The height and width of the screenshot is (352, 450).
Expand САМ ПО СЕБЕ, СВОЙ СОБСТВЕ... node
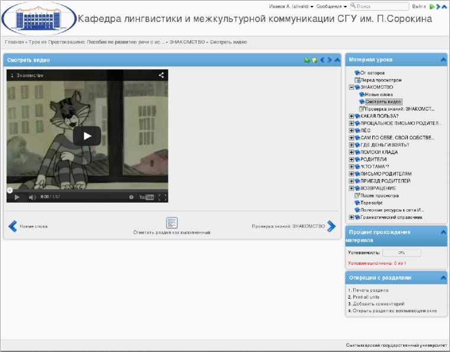(x=351, y=137)
